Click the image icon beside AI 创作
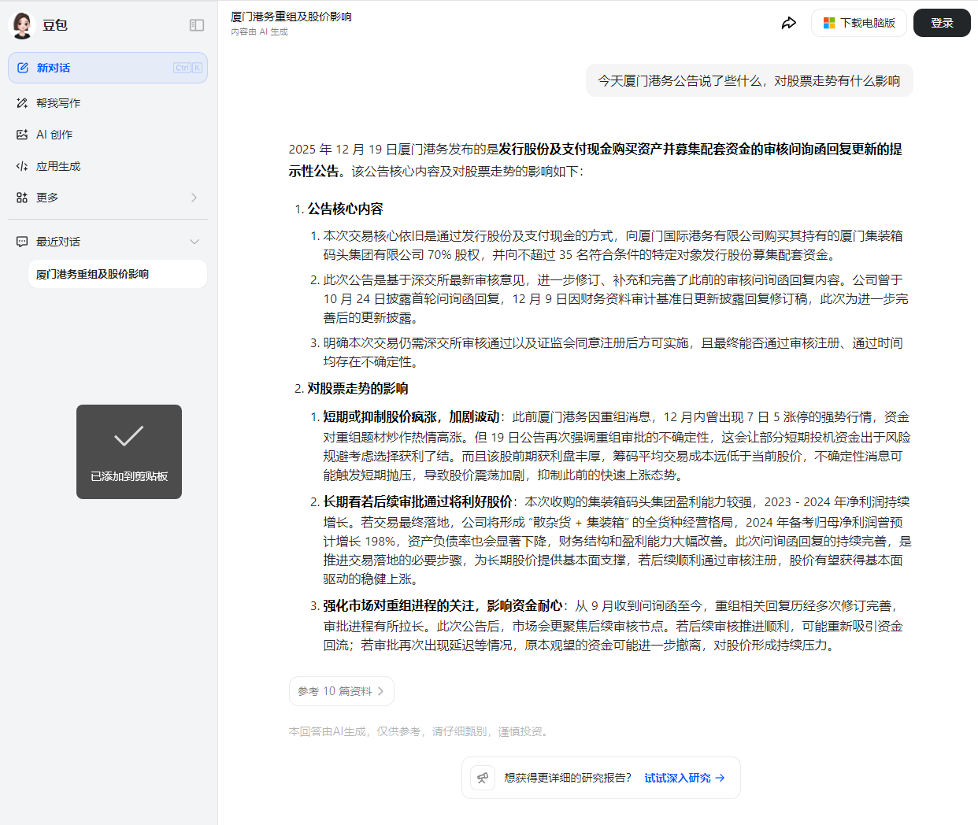978x825 pixels. 22,135
